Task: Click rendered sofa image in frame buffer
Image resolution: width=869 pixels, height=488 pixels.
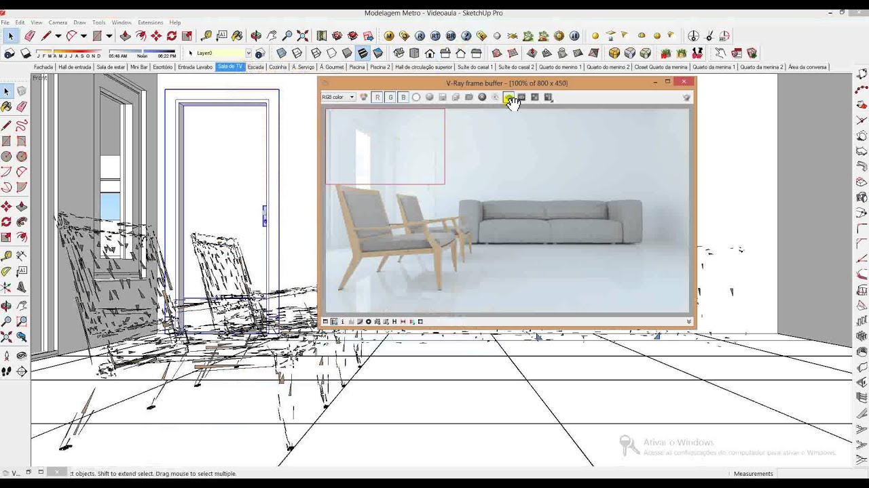Action: (550, 222)
